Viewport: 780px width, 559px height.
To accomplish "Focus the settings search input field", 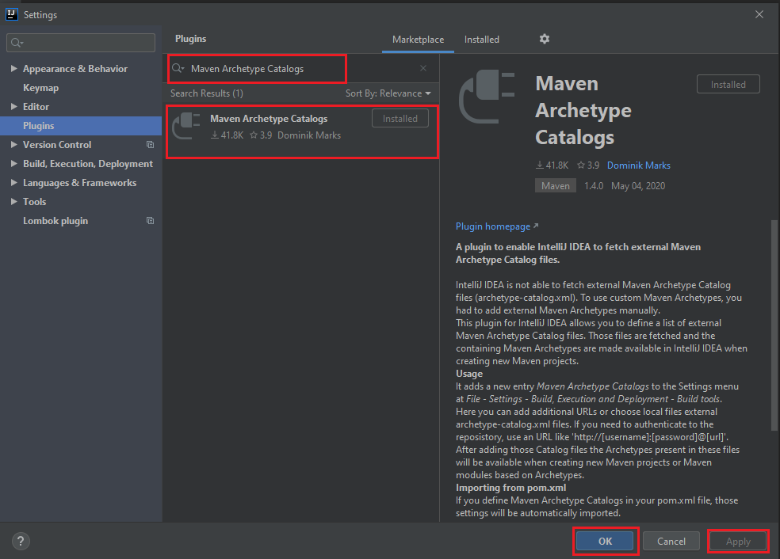I will [81, 43].
